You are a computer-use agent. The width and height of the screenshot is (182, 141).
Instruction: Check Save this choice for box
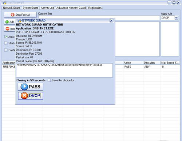click(x=49, y=80)
